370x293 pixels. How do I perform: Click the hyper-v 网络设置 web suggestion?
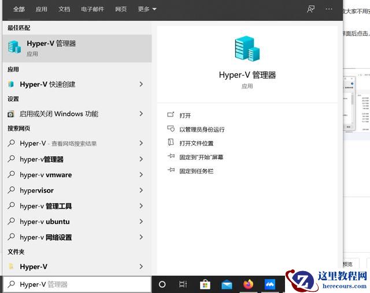pyautogui.click(x=77, y=237)
